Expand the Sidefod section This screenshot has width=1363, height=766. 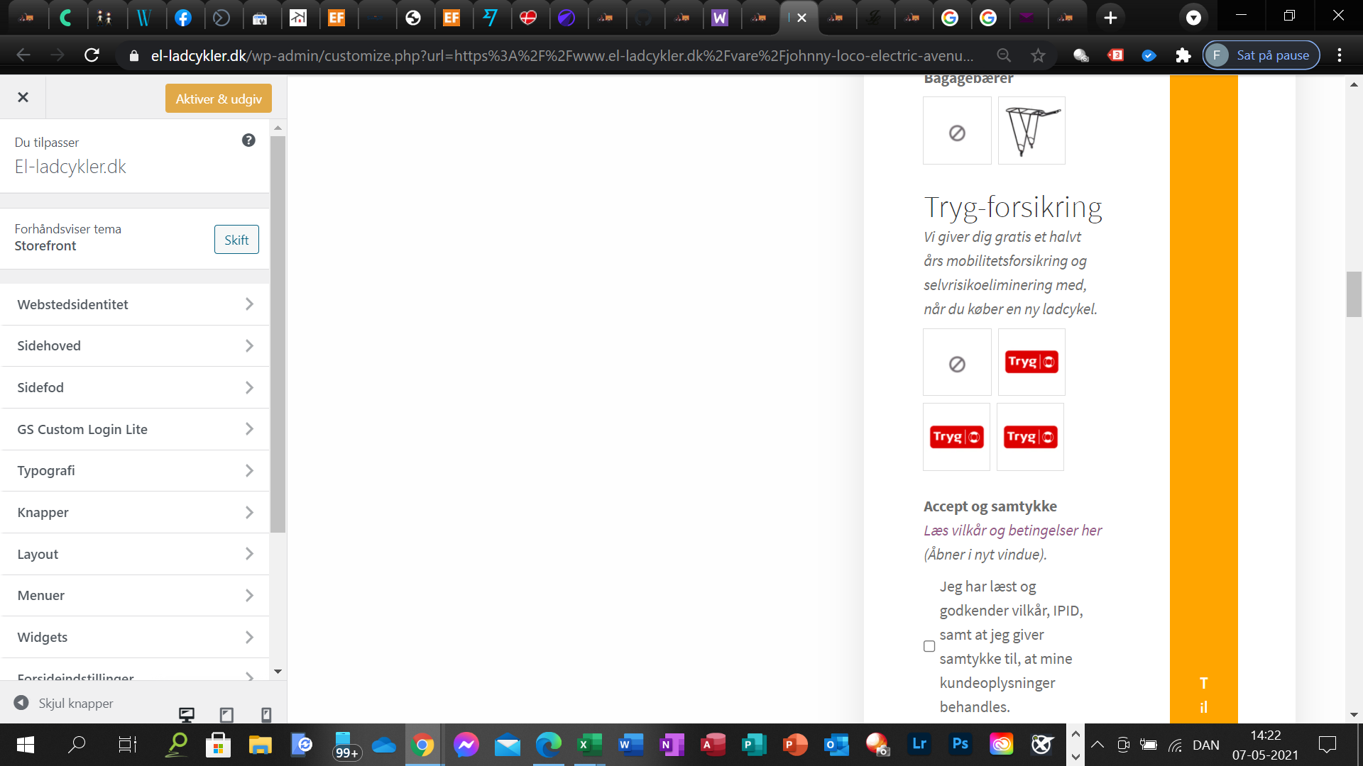pos(135,387)
